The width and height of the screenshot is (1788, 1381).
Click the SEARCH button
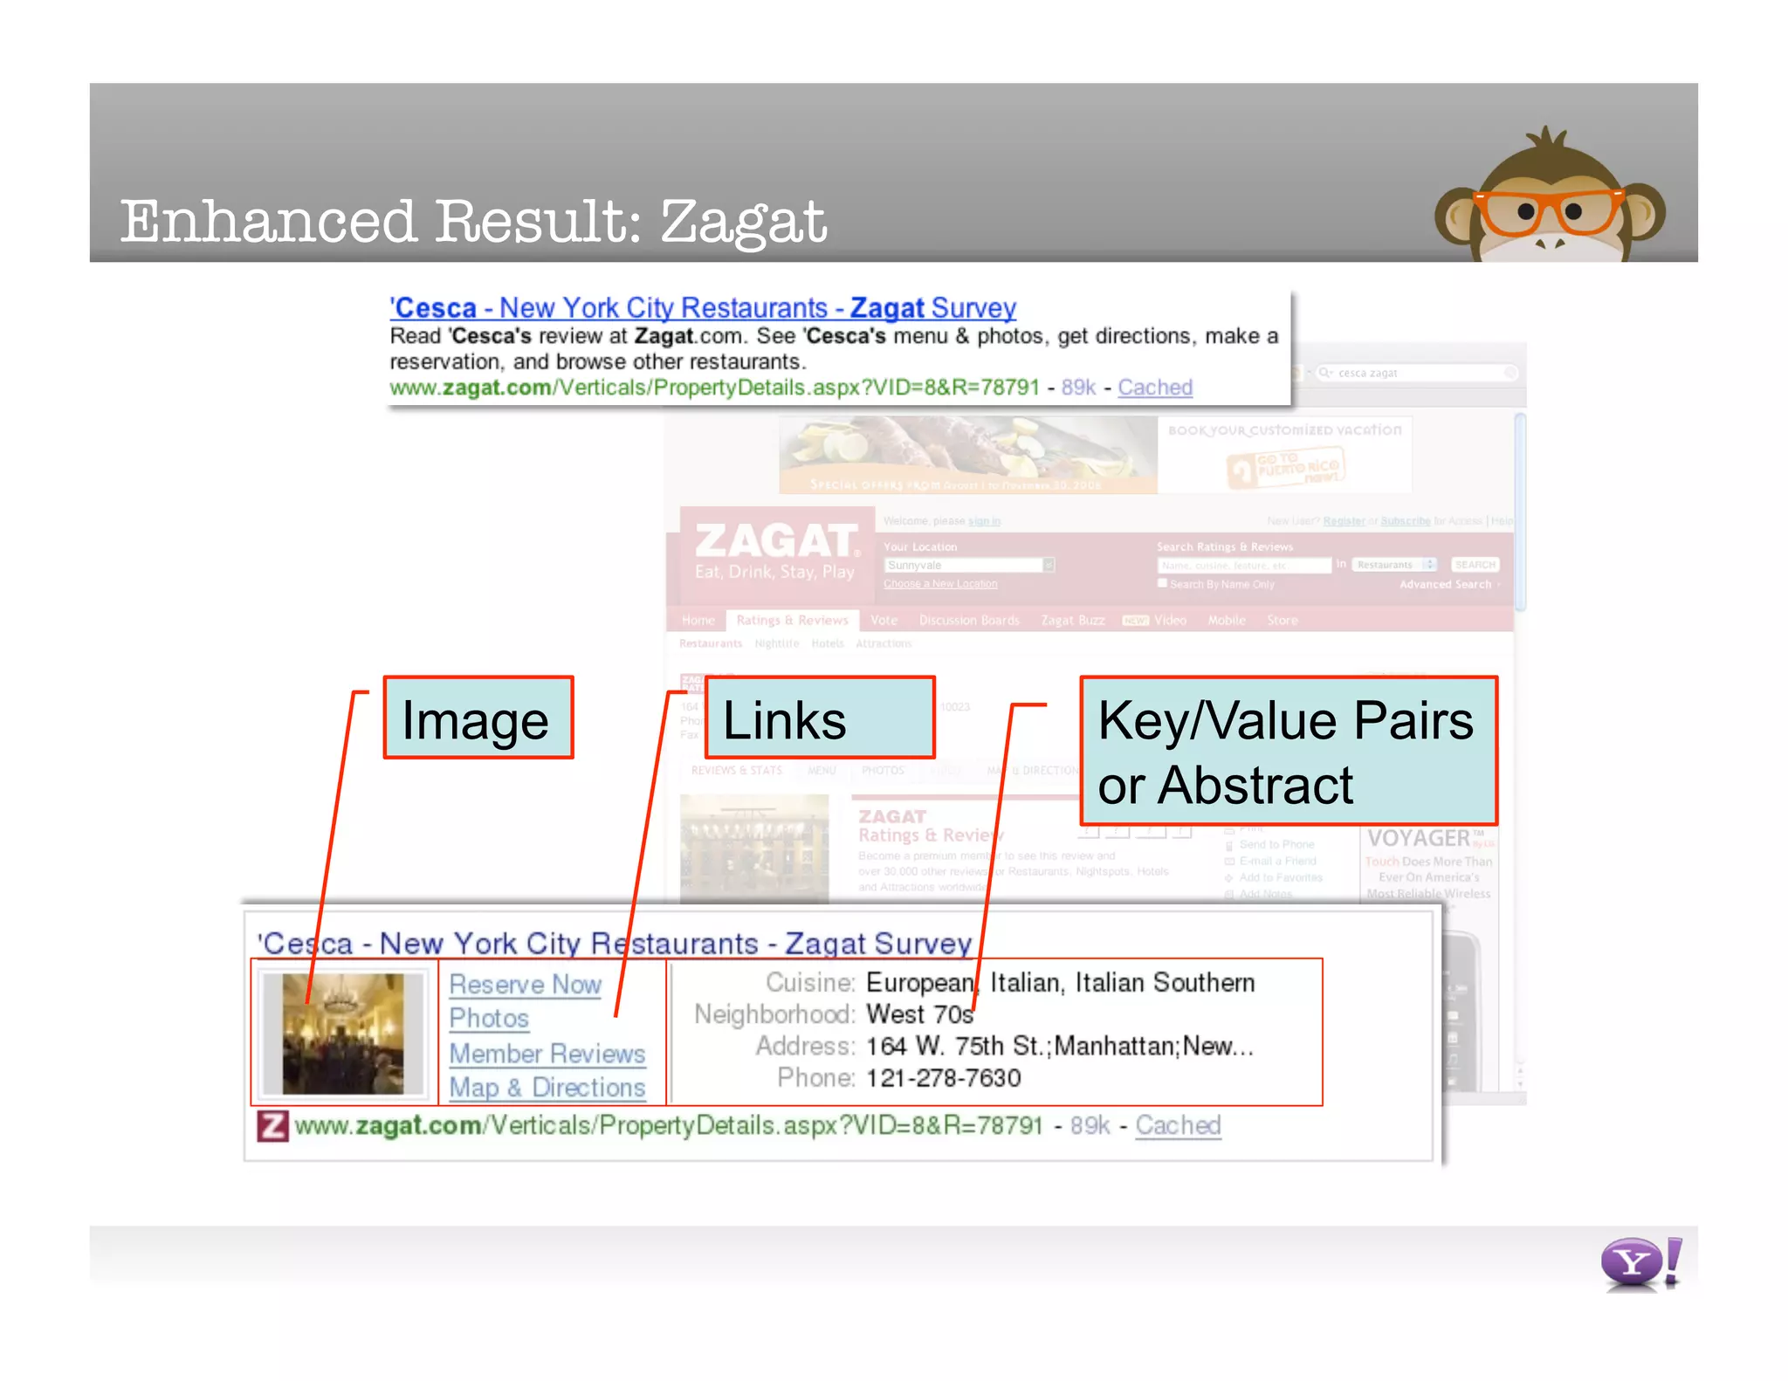(x=1475, y=565)
